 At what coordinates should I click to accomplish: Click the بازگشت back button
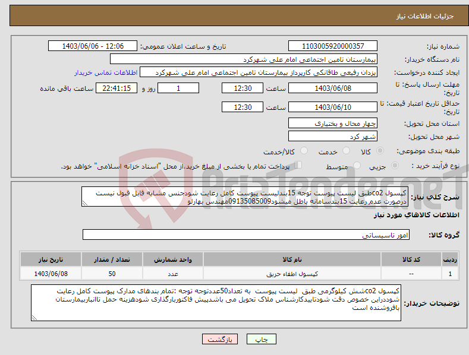tap(220, 339)
